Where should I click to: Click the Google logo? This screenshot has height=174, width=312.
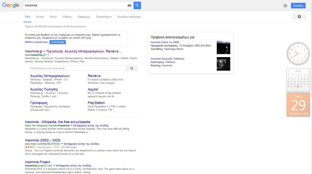coord(11,5)
